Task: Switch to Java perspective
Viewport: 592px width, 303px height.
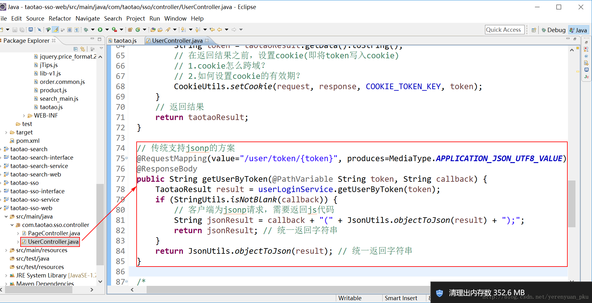Action: (x=579, y=30)
